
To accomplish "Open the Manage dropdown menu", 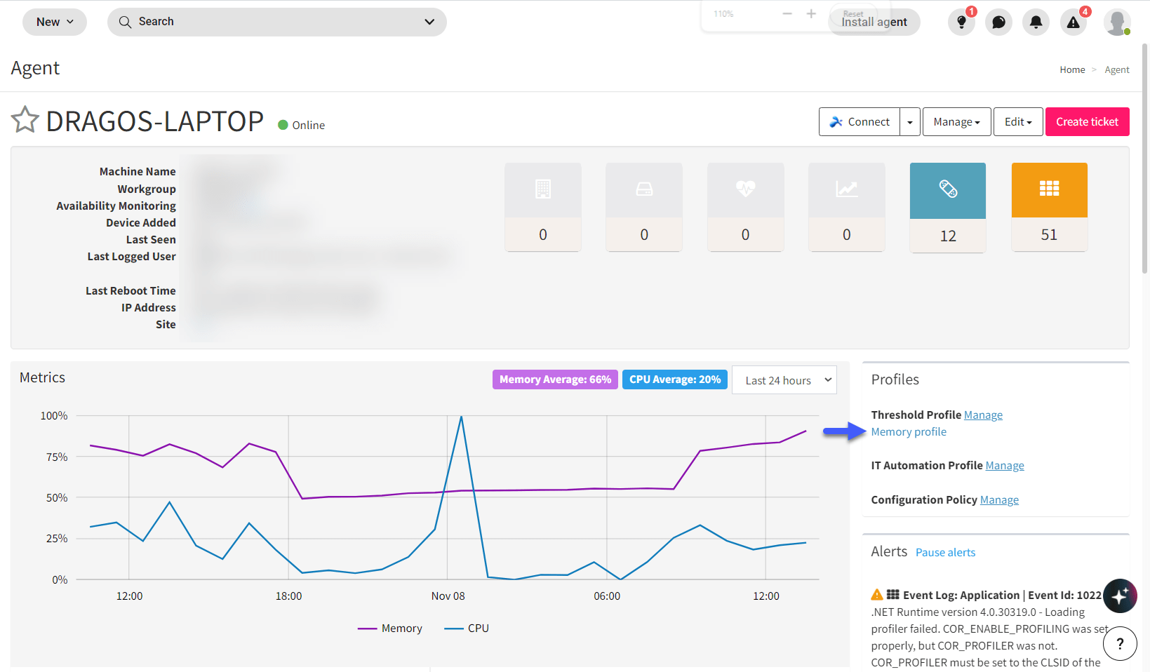I will (956, 121).
